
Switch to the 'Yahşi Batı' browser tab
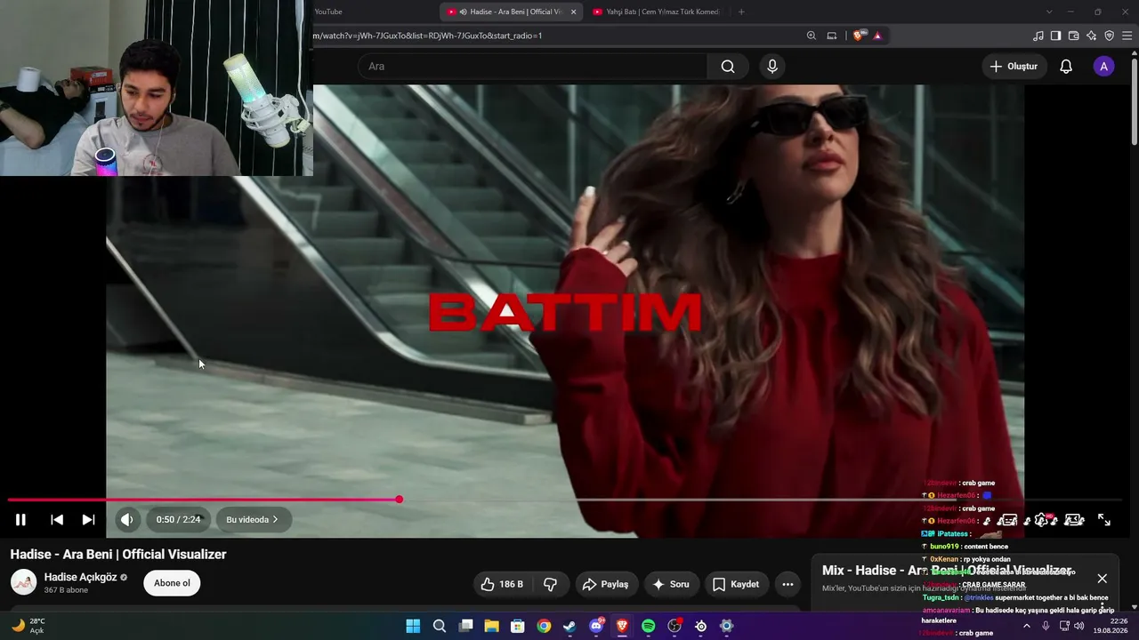point(657,12)
